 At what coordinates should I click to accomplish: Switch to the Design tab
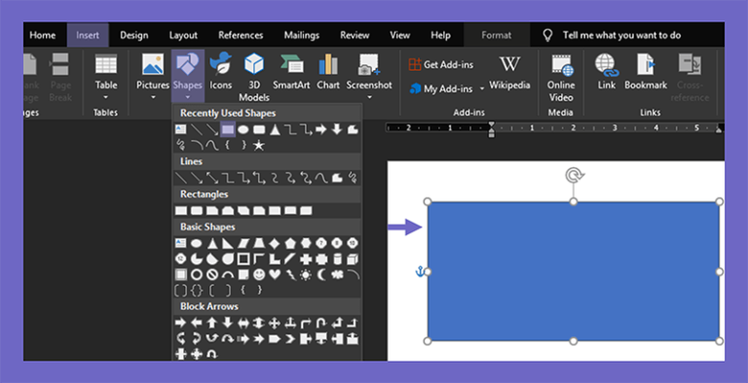(x=134, y=35)
